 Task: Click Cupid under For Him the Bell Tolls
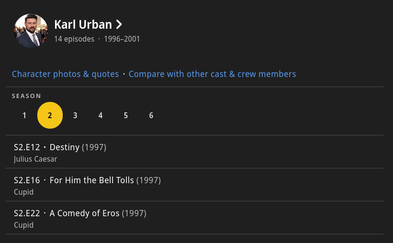(x=23, y=192)
